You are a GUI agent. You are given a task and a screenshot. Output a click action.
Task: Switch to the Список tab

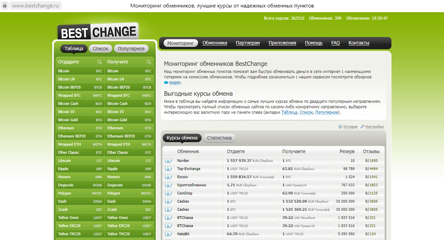(101, 48)
